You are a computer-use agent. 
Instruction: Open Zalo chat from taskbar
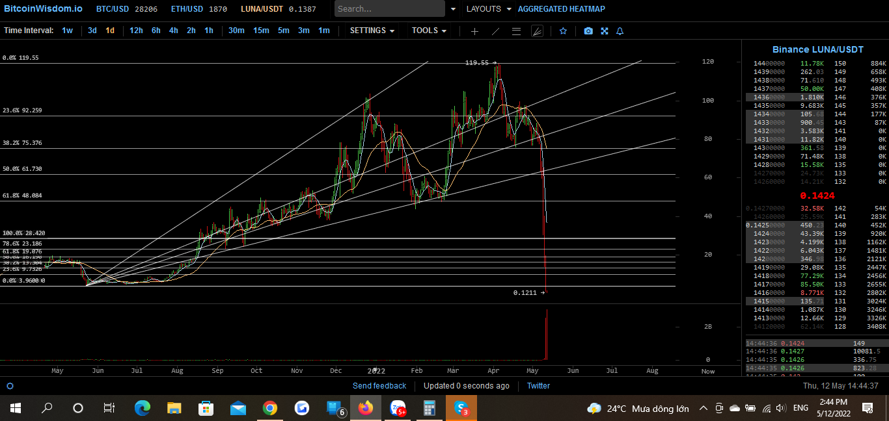pos(398,408)
